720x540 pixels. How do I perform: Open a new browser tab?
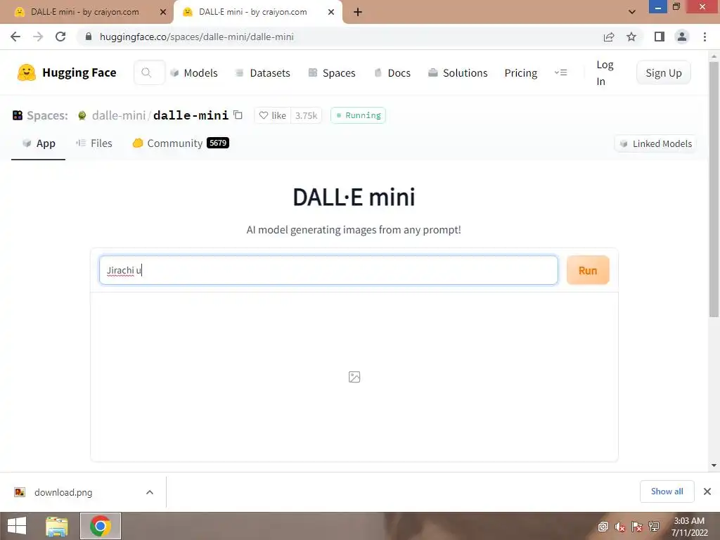358,13
